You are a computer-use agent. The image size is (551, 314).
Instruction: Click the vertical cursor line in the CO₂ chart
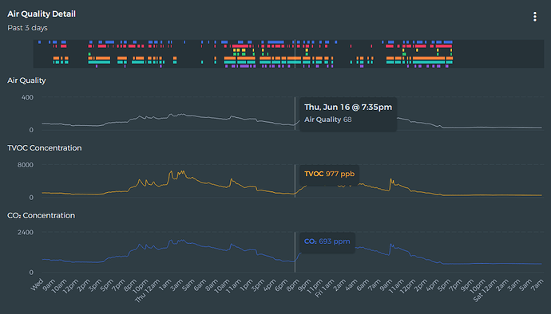(x=295, y=252)
